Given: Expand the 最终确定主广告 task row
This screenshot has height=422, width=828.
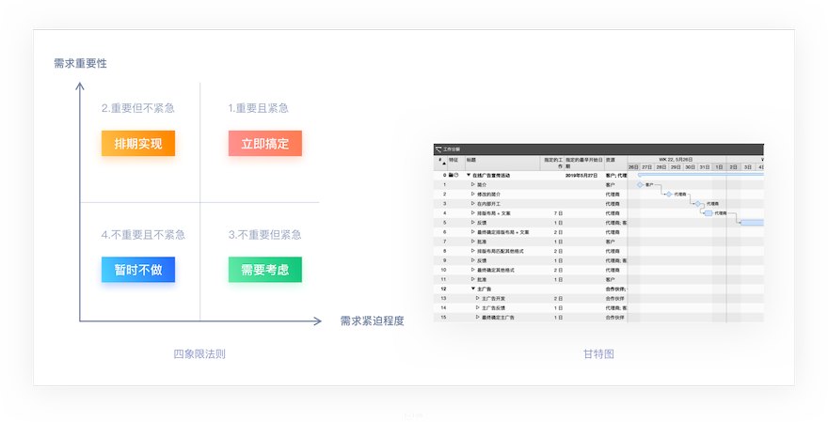Looking at the screenshot, I should point(478,318).
